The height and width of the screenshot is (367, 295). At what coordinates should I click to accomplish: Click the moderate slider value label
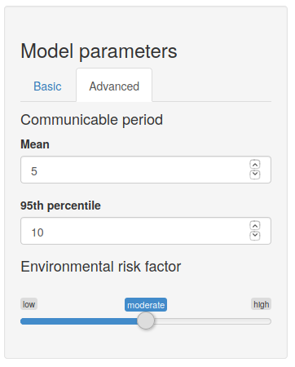tap(146, 305)
